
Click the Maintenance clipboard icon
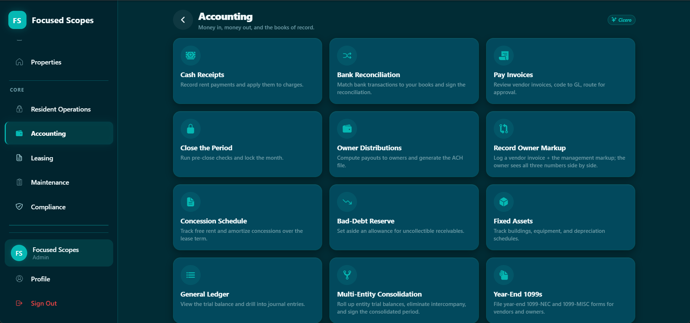(x=20, y=182)
